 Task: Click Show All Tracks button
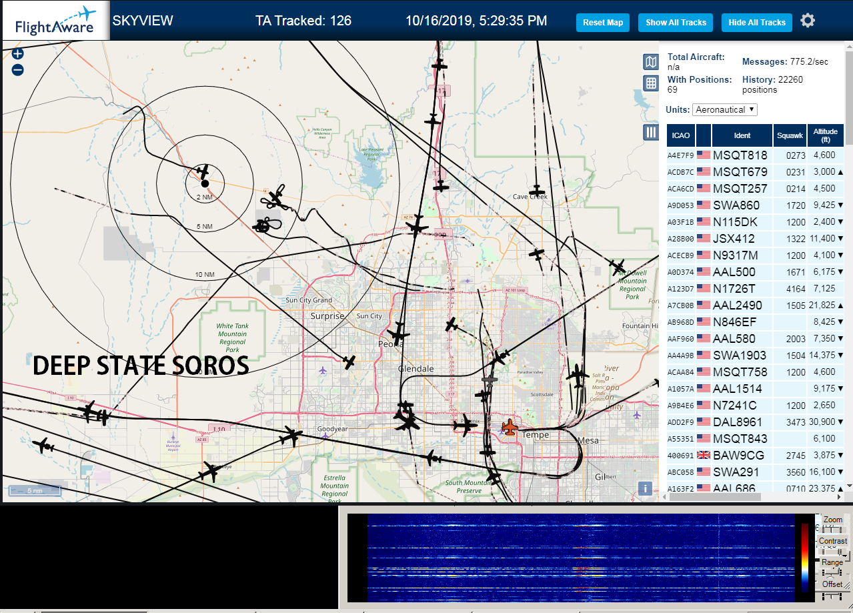(x=676, y=23)
